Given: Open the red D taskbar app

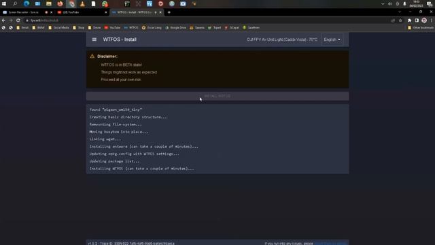Looking at the screenshot, I should 160,4.
